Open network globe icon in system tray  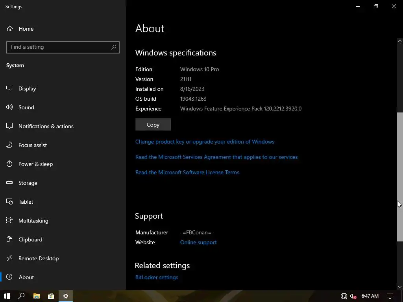[344, 296]
